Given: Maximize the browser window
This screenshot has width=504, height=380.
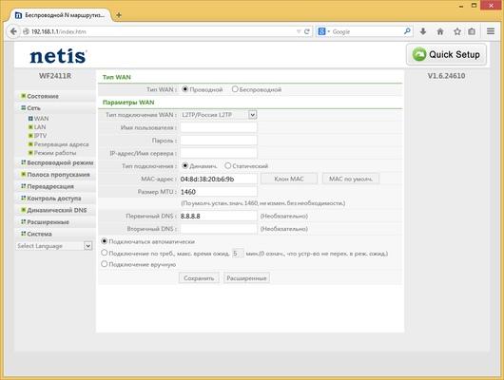Looking at the screenshot, I should pyautogui.click(x=475, y=6).
